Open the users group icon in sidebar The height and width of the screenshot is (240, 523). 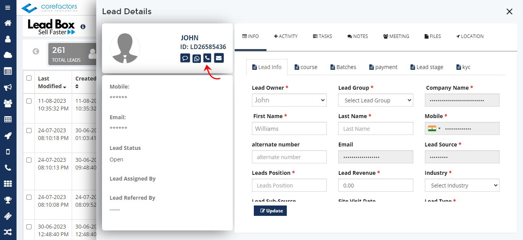(8, 104)
